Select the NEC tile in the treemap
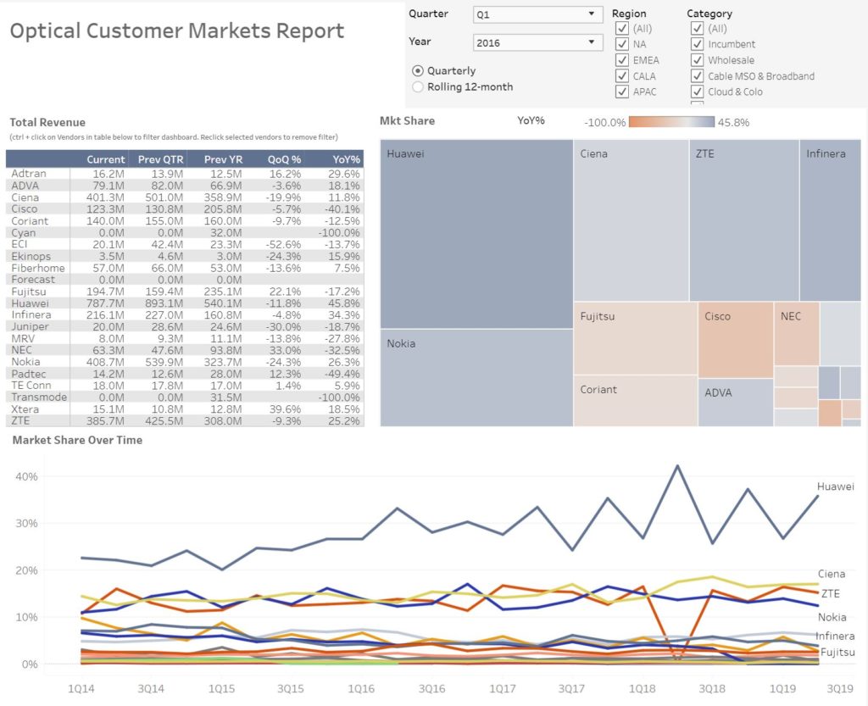Screen dimensions: 868x706 pos(797,334)
